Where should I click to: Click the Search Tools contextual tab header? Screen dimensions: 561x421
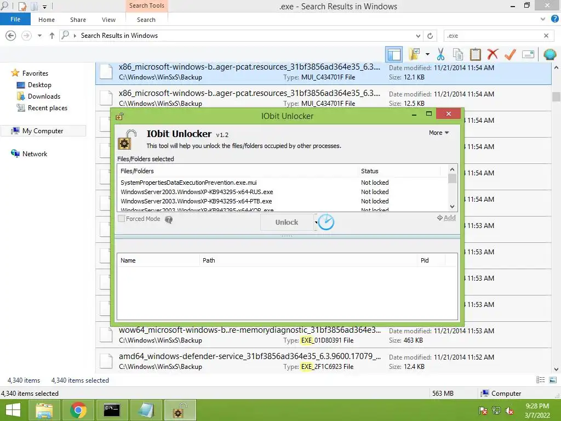(147, 5)
